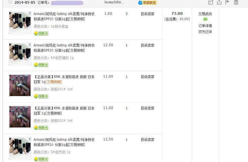Click the orange 交易快照 link in 新版101# row
Viewport: 248px width, 162px height.
click(54, 82)
